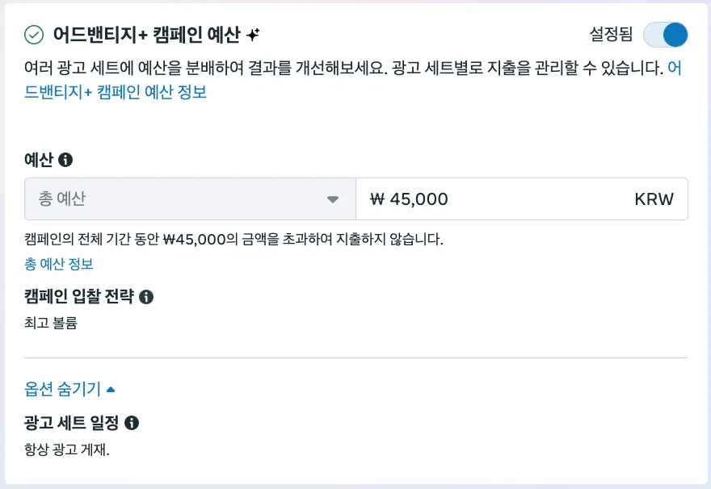
Task: Click the 설정됨 label beside the switch
Action: [612, 35]
